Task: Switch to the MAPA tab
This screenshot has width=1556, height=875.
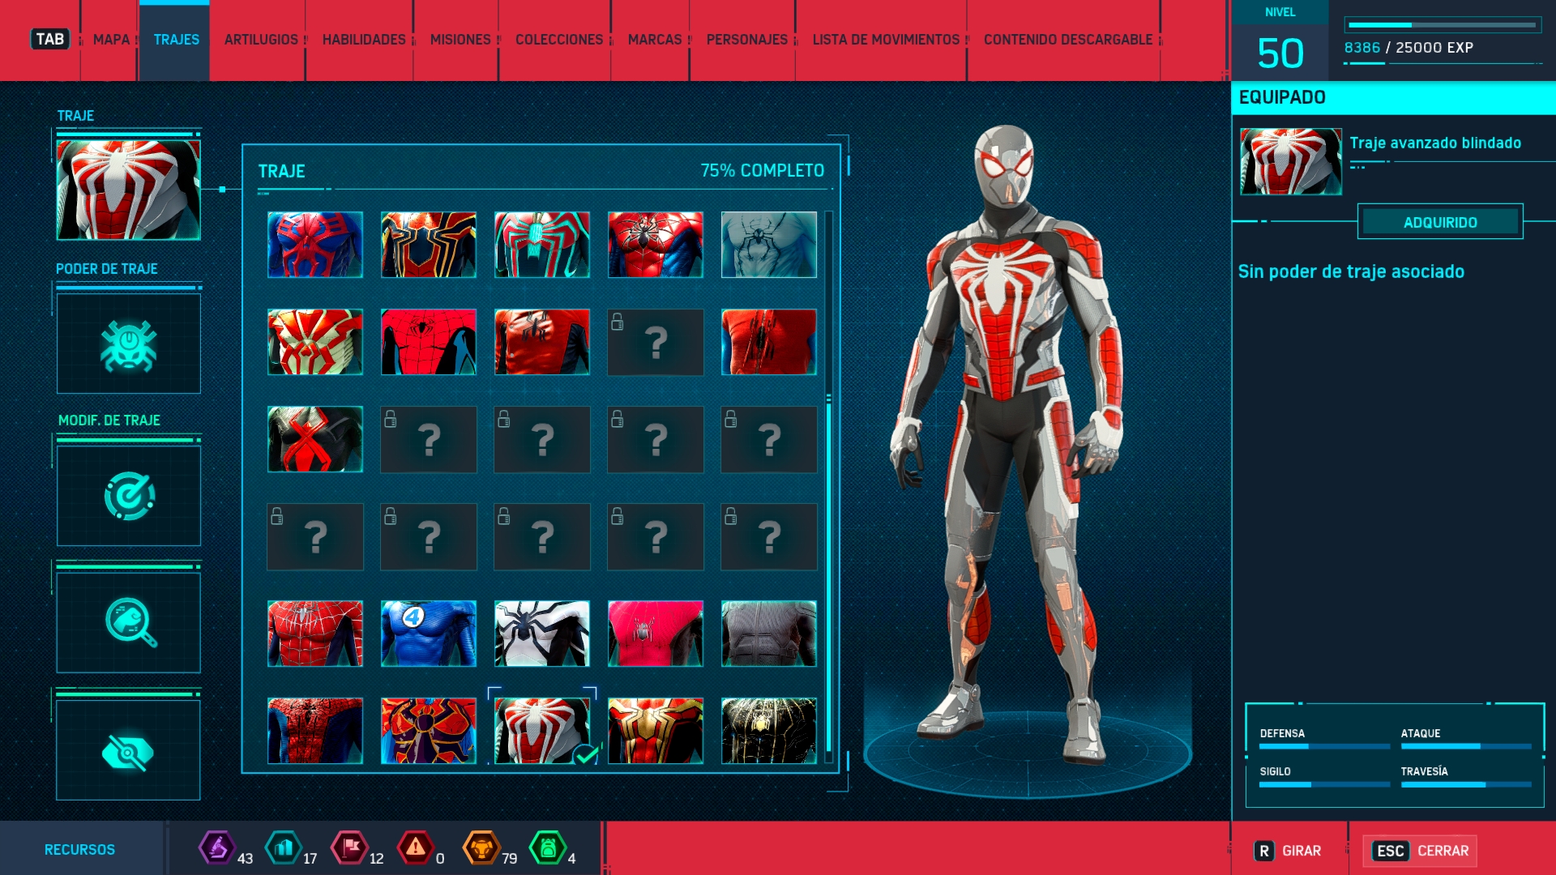Action: click(111, 40)
